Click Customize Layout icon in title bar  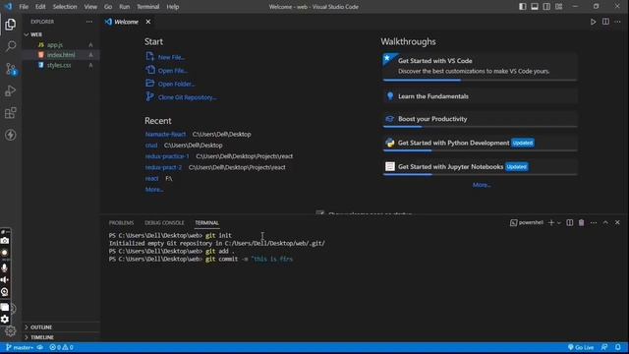[x=559, y=7]
